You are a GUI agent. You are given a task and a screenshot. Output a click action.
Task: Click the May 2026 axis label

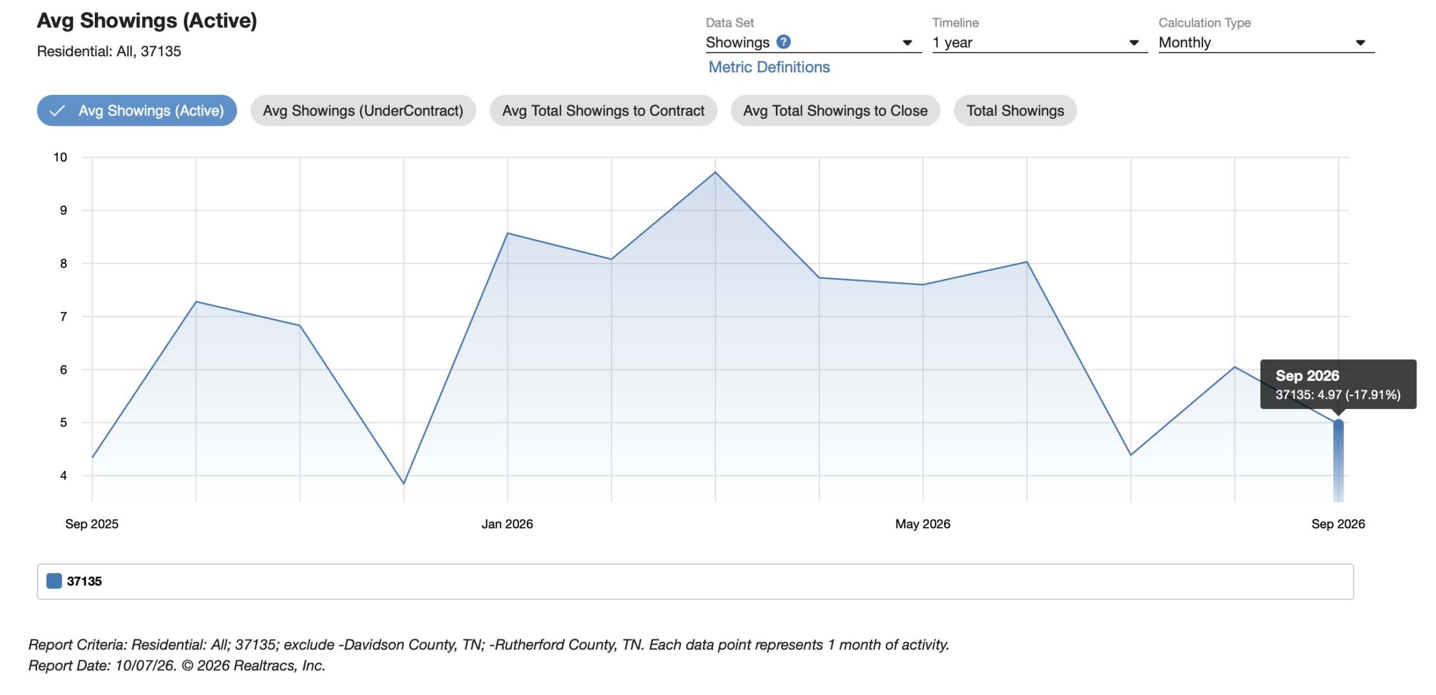coord(923,524)
